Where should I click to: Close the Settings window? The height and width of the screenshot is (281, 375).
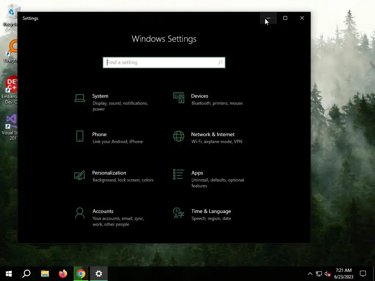click(302, 18)
